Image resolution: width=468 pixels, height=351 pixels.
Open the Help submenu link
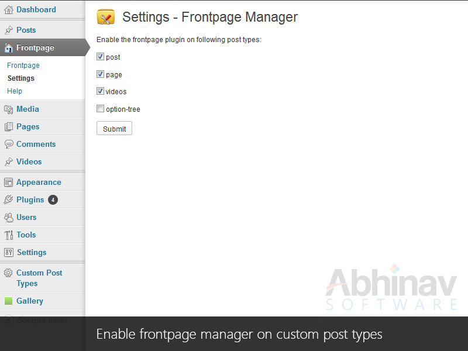click(15, 91)
